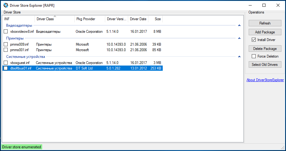Image resolution: width=286 pixels, height=151 pixels.
Task: Check the vboxvideow8.inf checkbox
Action: (x=6, y=32)
